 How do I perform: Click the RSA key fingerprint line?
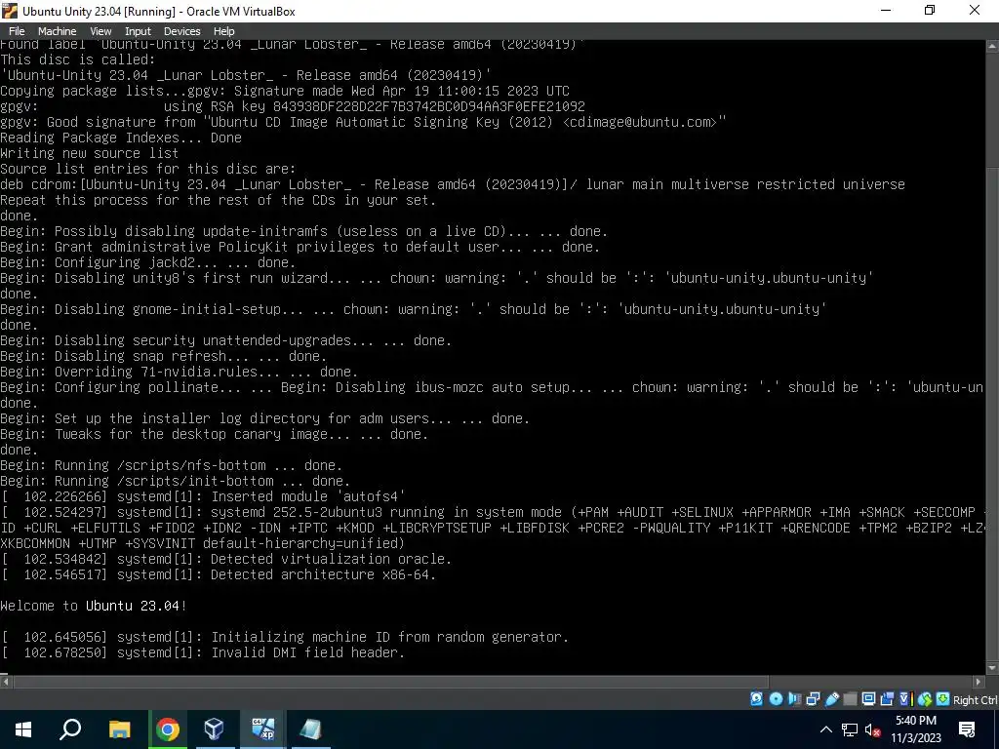[293, 106]
